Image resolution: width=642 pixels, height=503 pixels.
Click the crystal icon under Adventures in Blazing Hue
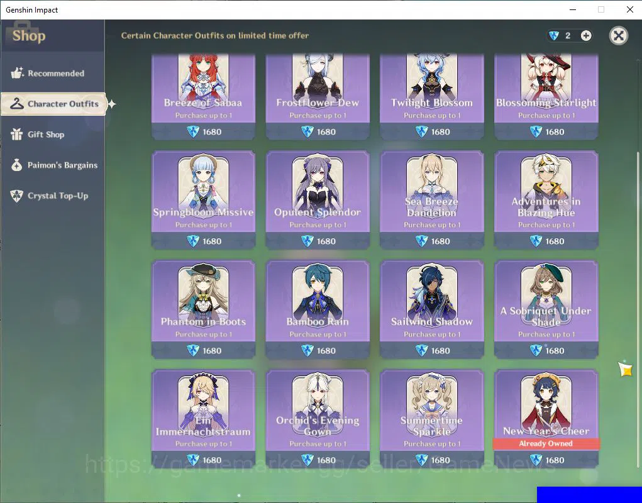pyautogui.click(x=536, y=241)
